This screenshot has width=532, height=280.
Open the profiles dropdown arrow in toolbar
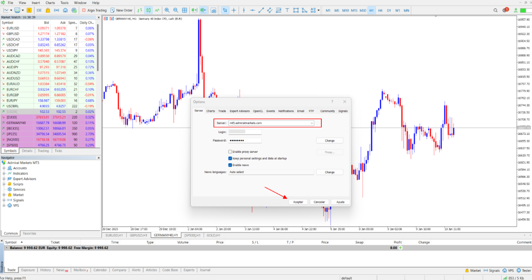coord(23,10)
